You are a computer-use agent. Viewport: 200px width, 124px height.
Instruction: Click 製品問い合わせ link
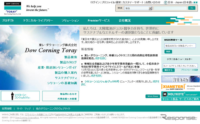(x=68, y=94)
